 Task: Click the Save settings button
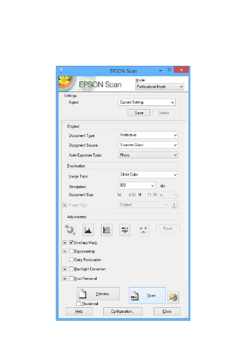pos(139,113)
